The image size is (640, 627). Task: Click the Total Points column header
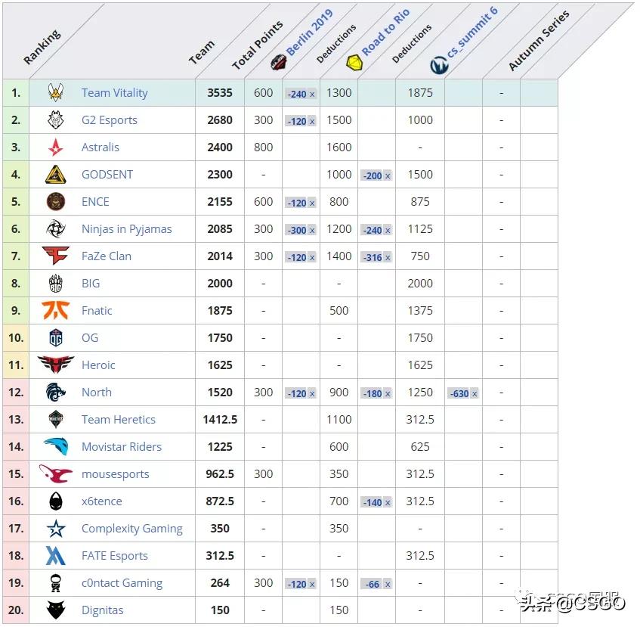point(257,45)
